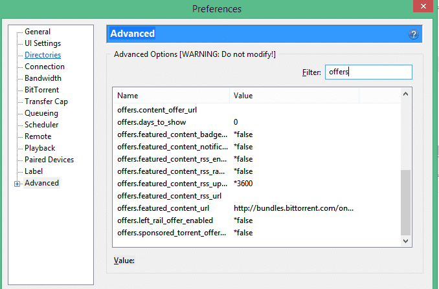
Task: Open the Directories preferences page
Action: 43,55
